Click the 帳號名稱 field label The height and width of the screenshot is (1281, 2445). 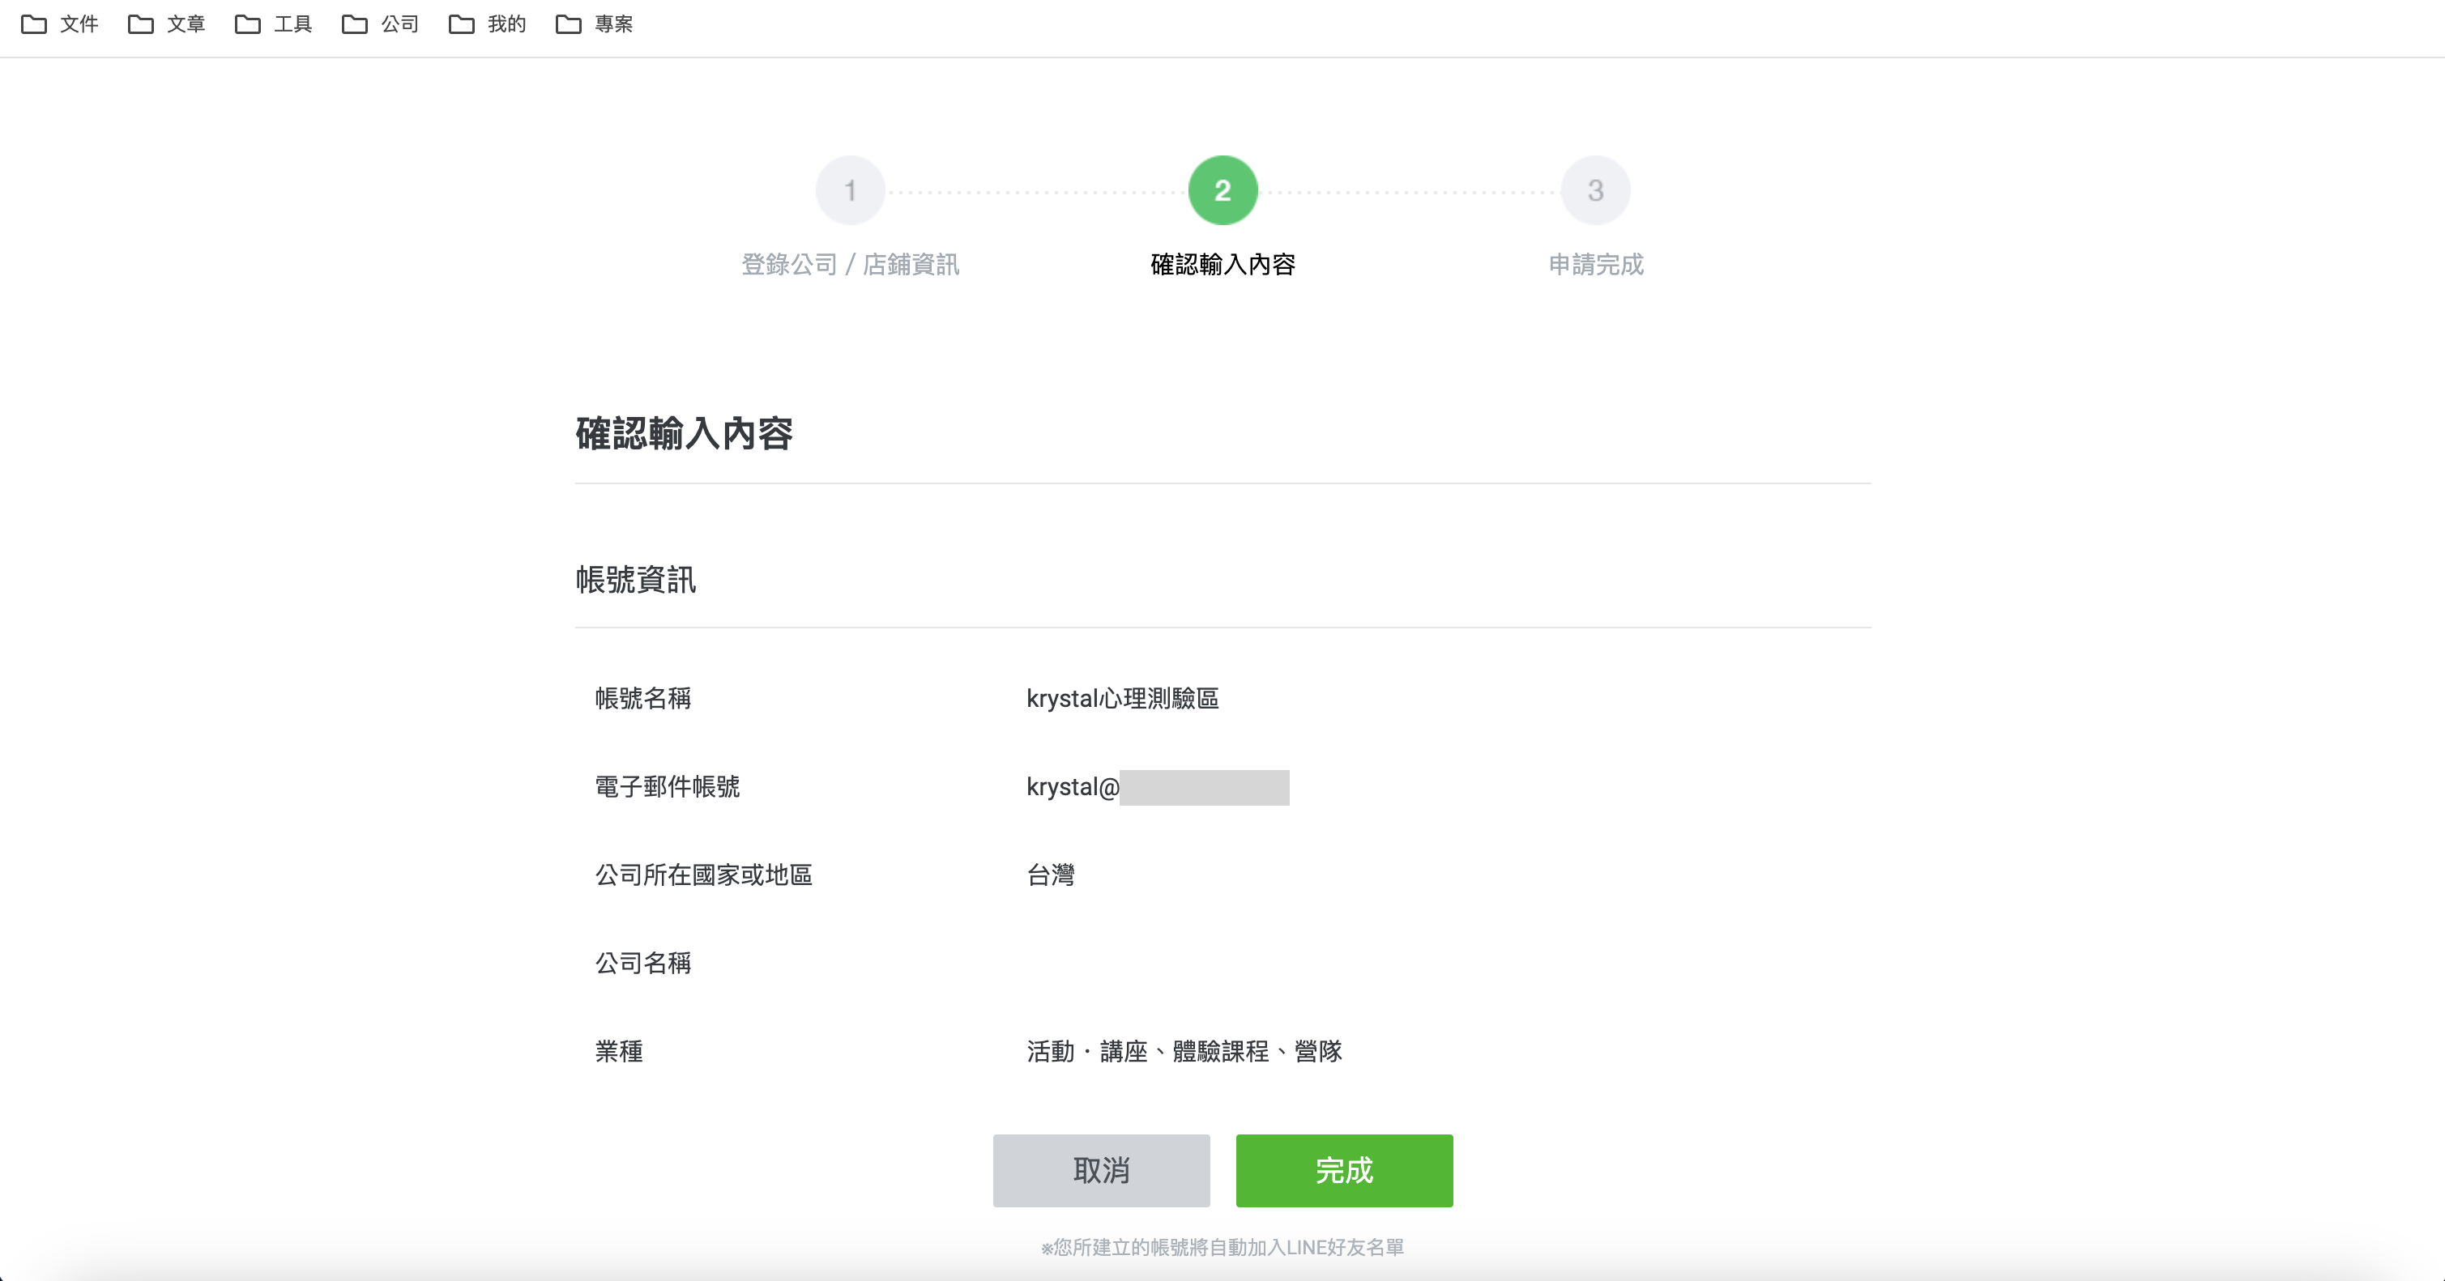coord(642,698)
